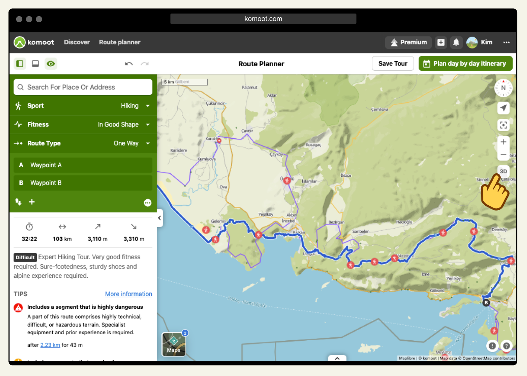The image size is (527, 376).
Task: Click the Maplibre attribution link
Action: tap(407, 358)
